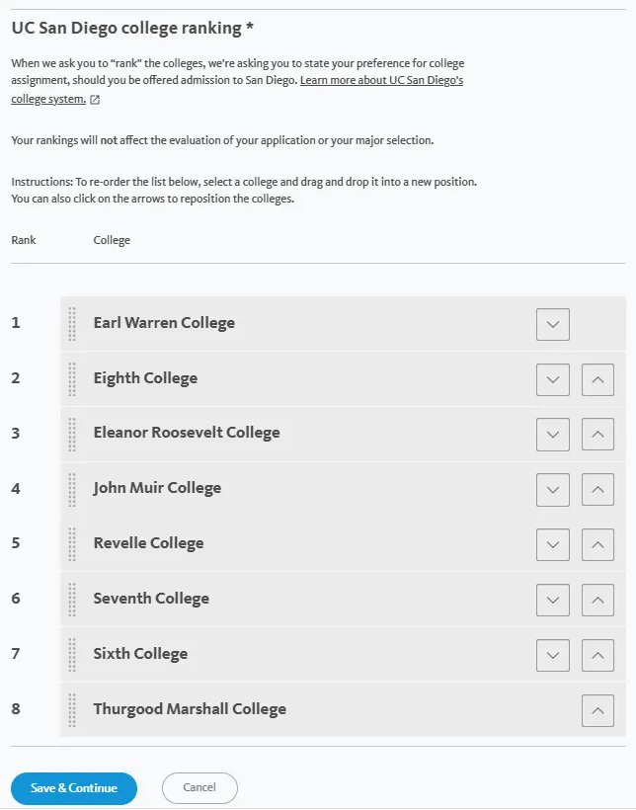Move Thurgood Marshall College up one rank
Viewport: 636px width, 810px height.
click(x=597, y=710)
